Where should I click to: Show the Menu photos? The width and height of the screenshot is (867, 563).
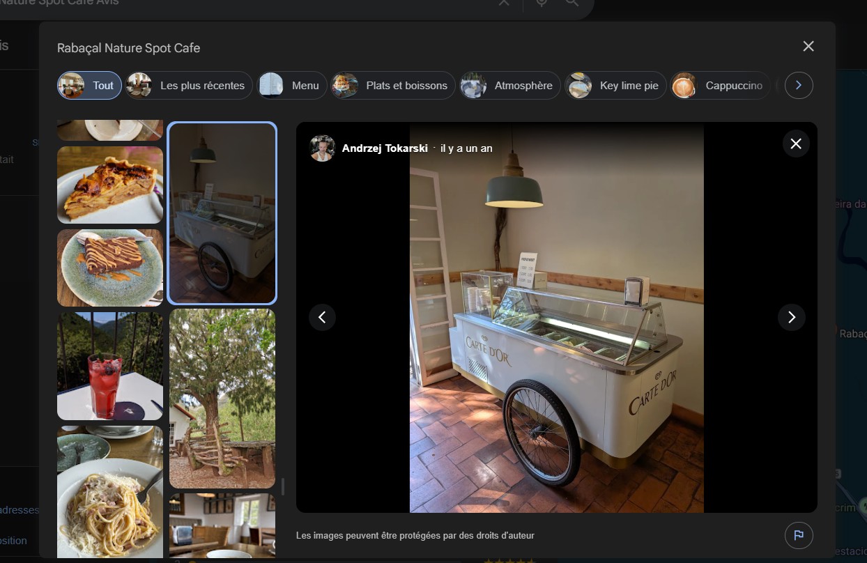[292, 86]
